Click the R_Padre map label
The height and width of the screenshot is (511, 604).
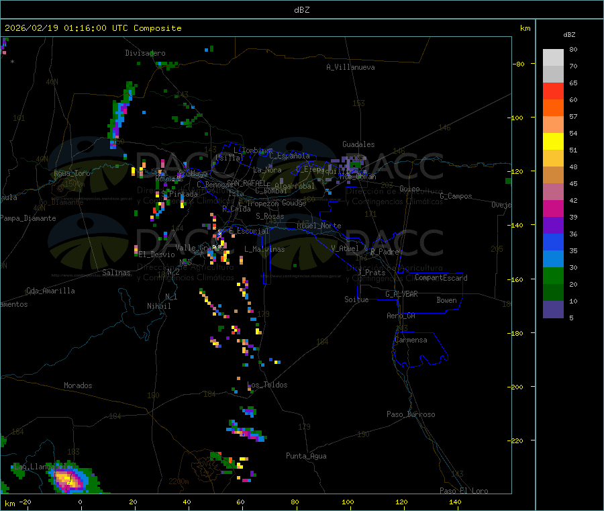(x=385, y=252)
